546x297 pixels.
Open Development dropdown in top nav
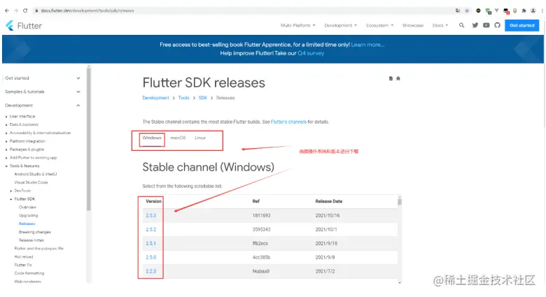[341, 25]
